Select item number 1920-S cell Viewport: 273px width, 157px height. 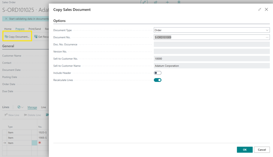pos(43,132)
